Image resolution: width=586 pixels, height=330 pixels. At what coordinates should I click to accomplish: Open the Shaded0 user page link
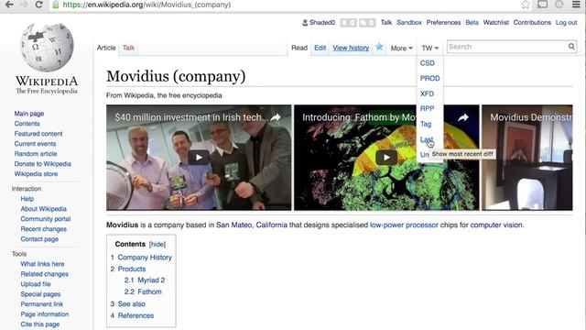[322, 22]
